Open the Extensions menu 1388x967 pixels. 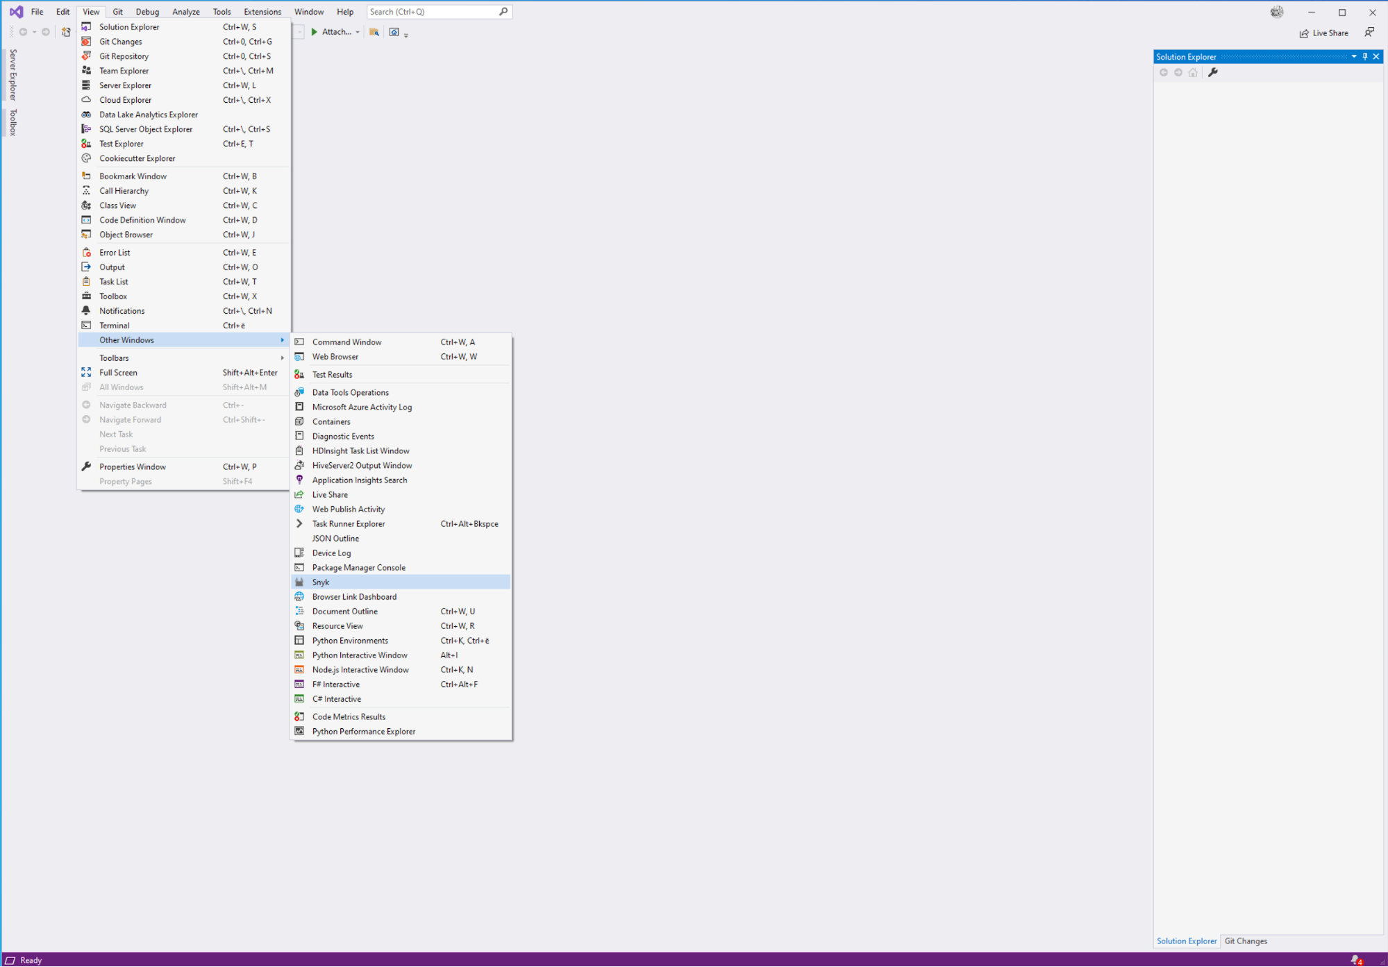(x=262, y=12)
